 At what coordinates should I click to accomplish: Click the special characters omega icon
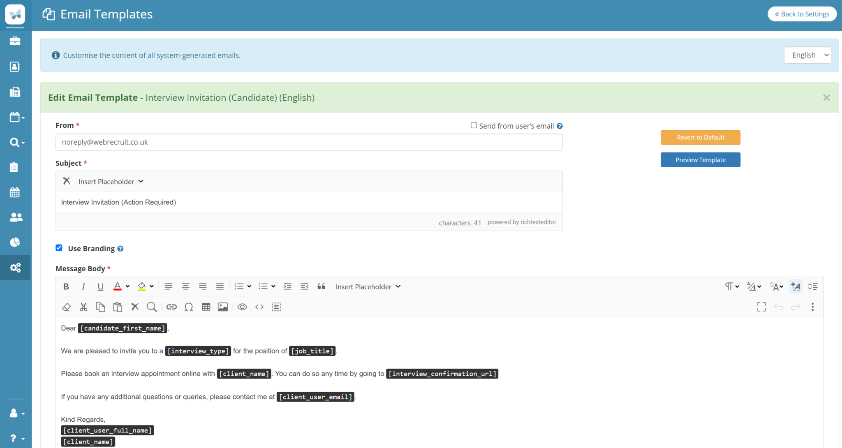coord(189,307)
